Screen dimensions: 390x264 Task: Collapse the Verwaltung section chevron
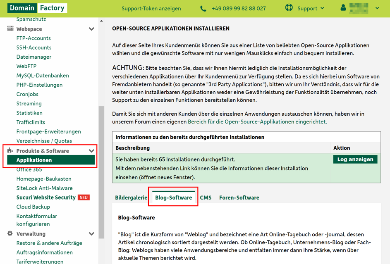point(91,234)
